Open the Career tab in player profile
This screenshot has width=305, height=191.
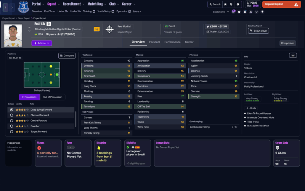[x=189, y=42]
